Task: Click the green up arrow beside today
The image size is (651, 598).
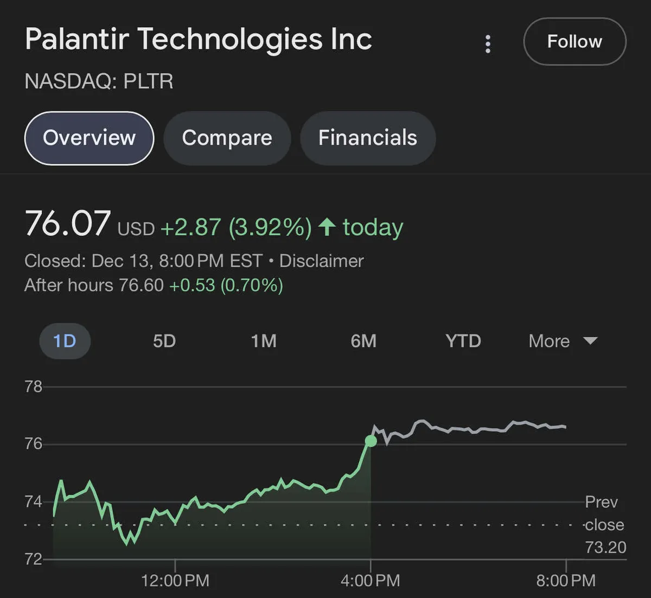Action: (x=327, y=227)
